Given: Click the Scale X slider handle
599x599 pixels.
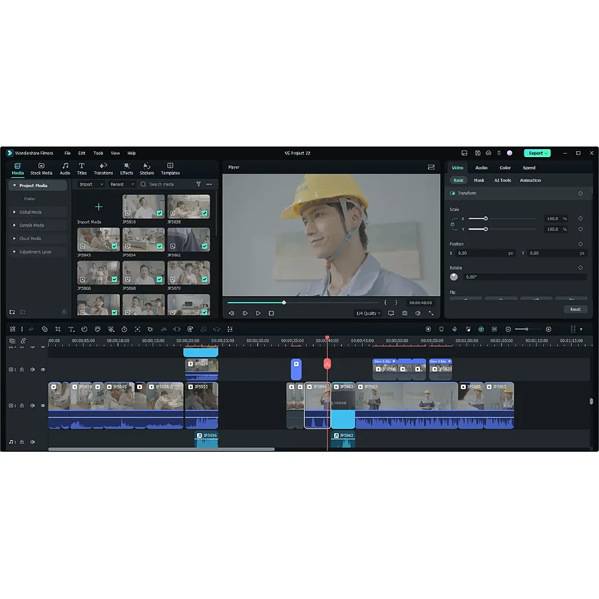Looking at the screenshot, I should (x=486, y=218).
